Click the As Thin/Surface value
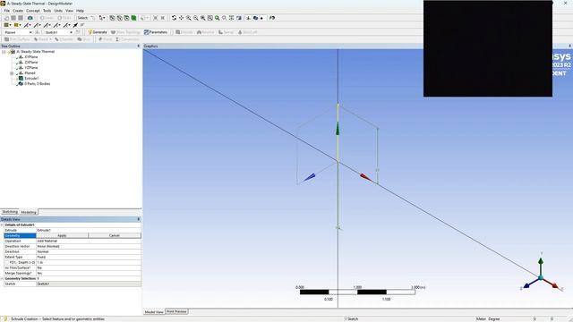Viewport: 573px width, 322px height. point(89,267)
